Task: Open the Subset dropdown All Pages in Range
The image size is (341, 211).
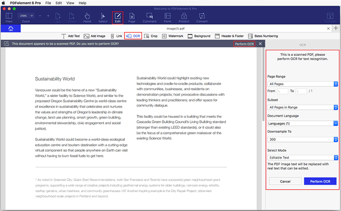Action: (x=303, y=107)
